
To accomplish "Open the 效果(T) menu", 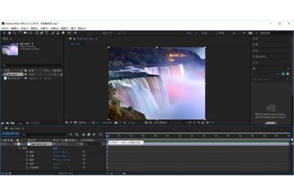I will click(45, 28).
